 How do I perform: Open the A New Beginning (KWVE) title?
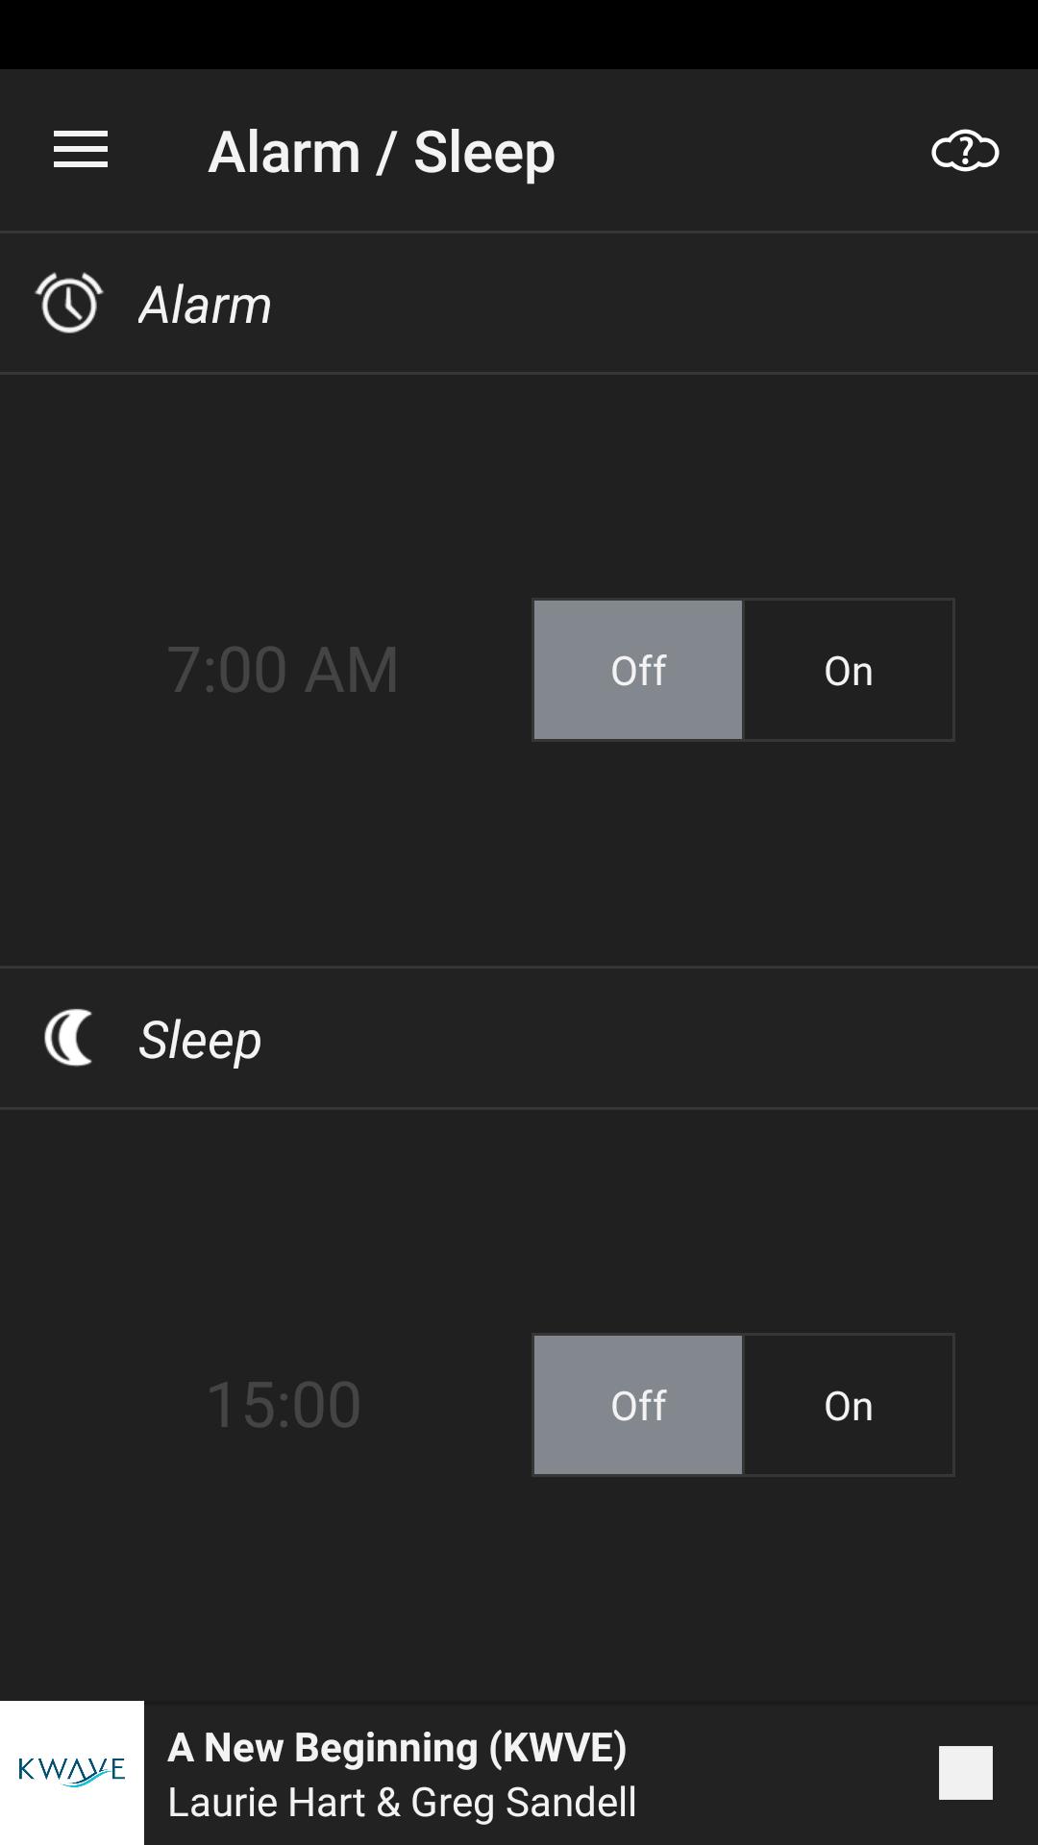tap(397, 1747)
